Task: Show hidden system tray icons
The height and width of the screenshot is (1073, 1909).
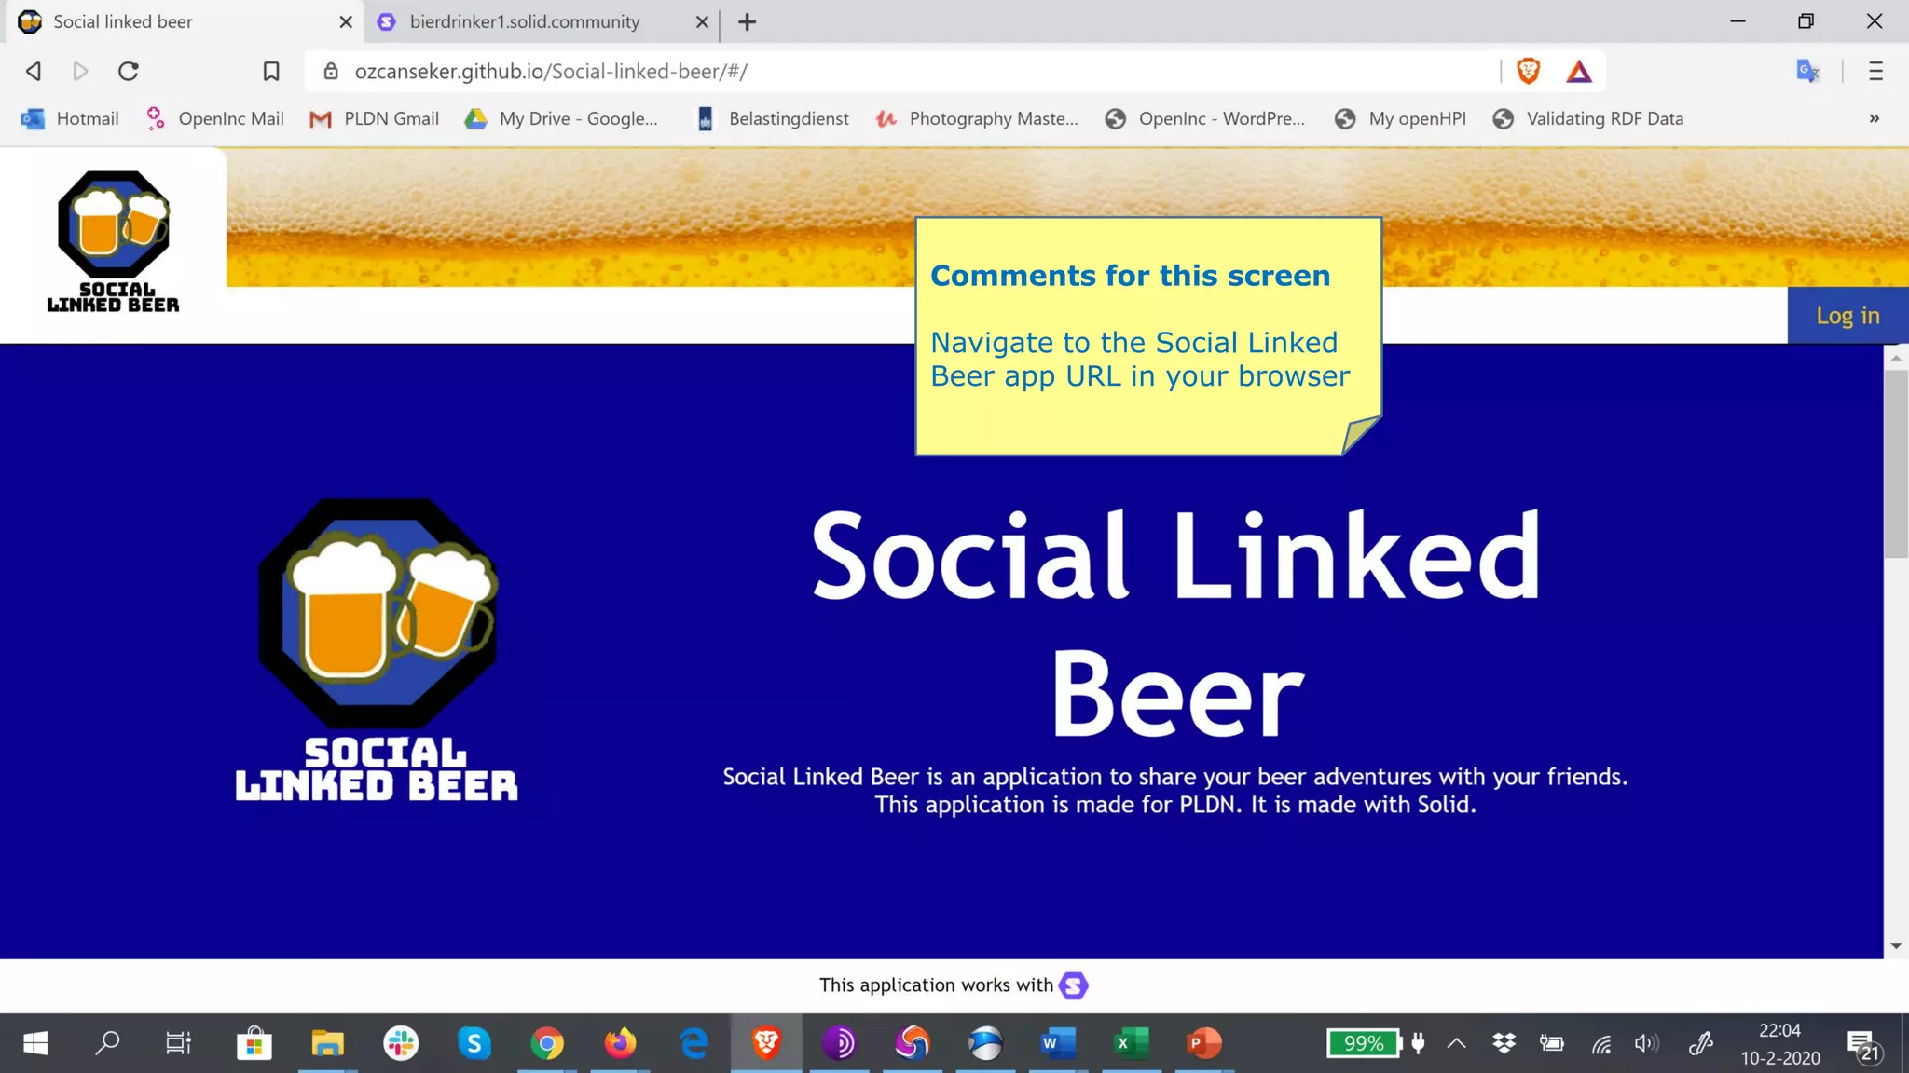Action: point(1457,1043)
